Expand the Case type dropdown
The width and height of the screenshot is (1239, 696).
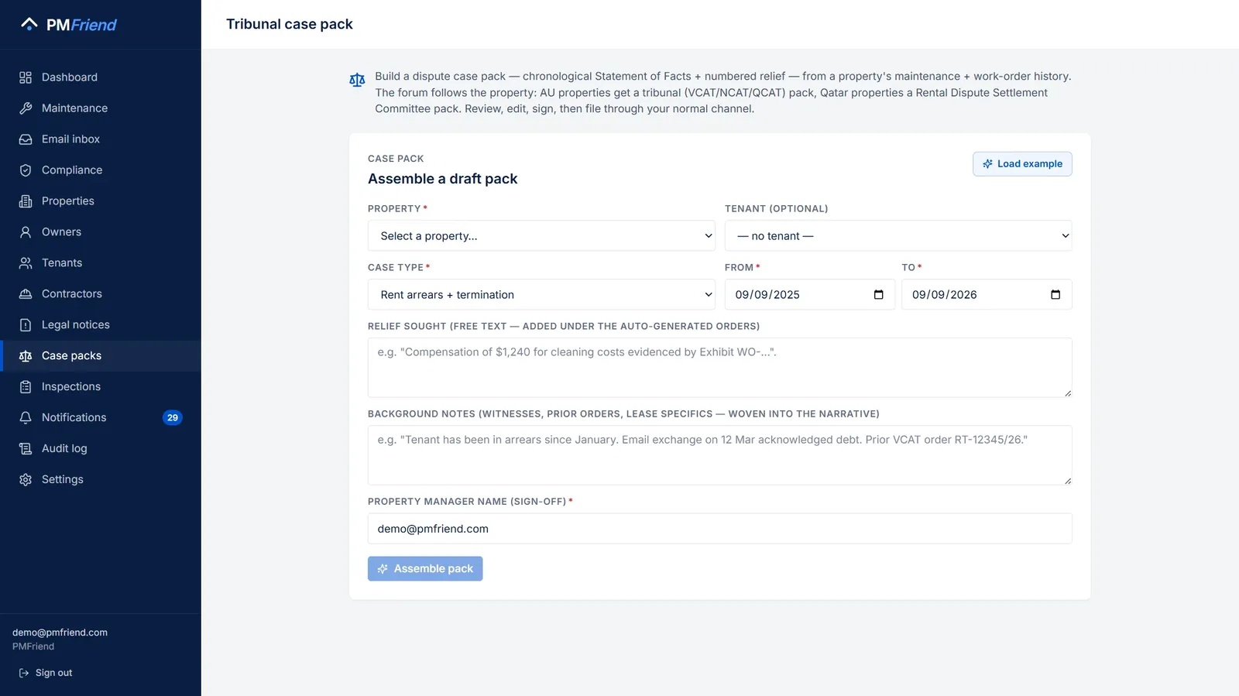coord(541,294)
